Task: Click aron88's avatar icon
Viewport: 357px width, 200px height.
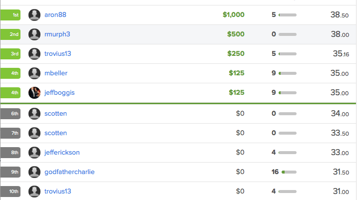Action: pyautogui.click(x=34, y=15)
